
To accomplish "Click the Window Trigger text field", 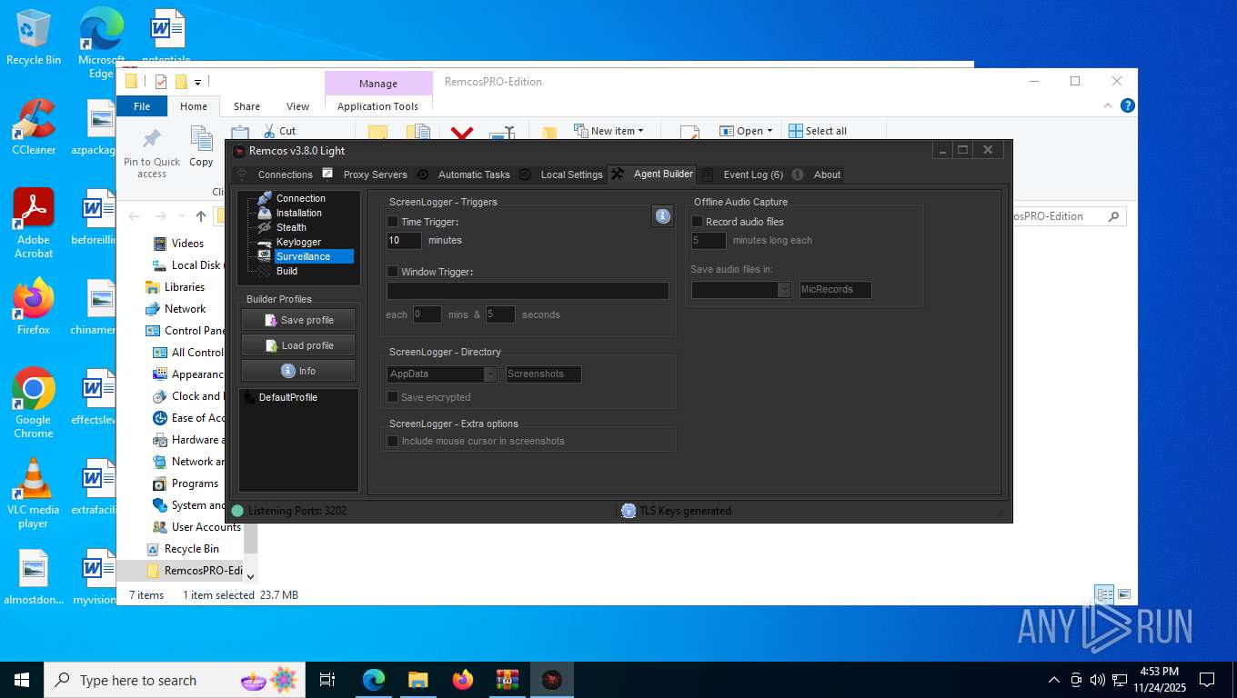I will (528, 291).
